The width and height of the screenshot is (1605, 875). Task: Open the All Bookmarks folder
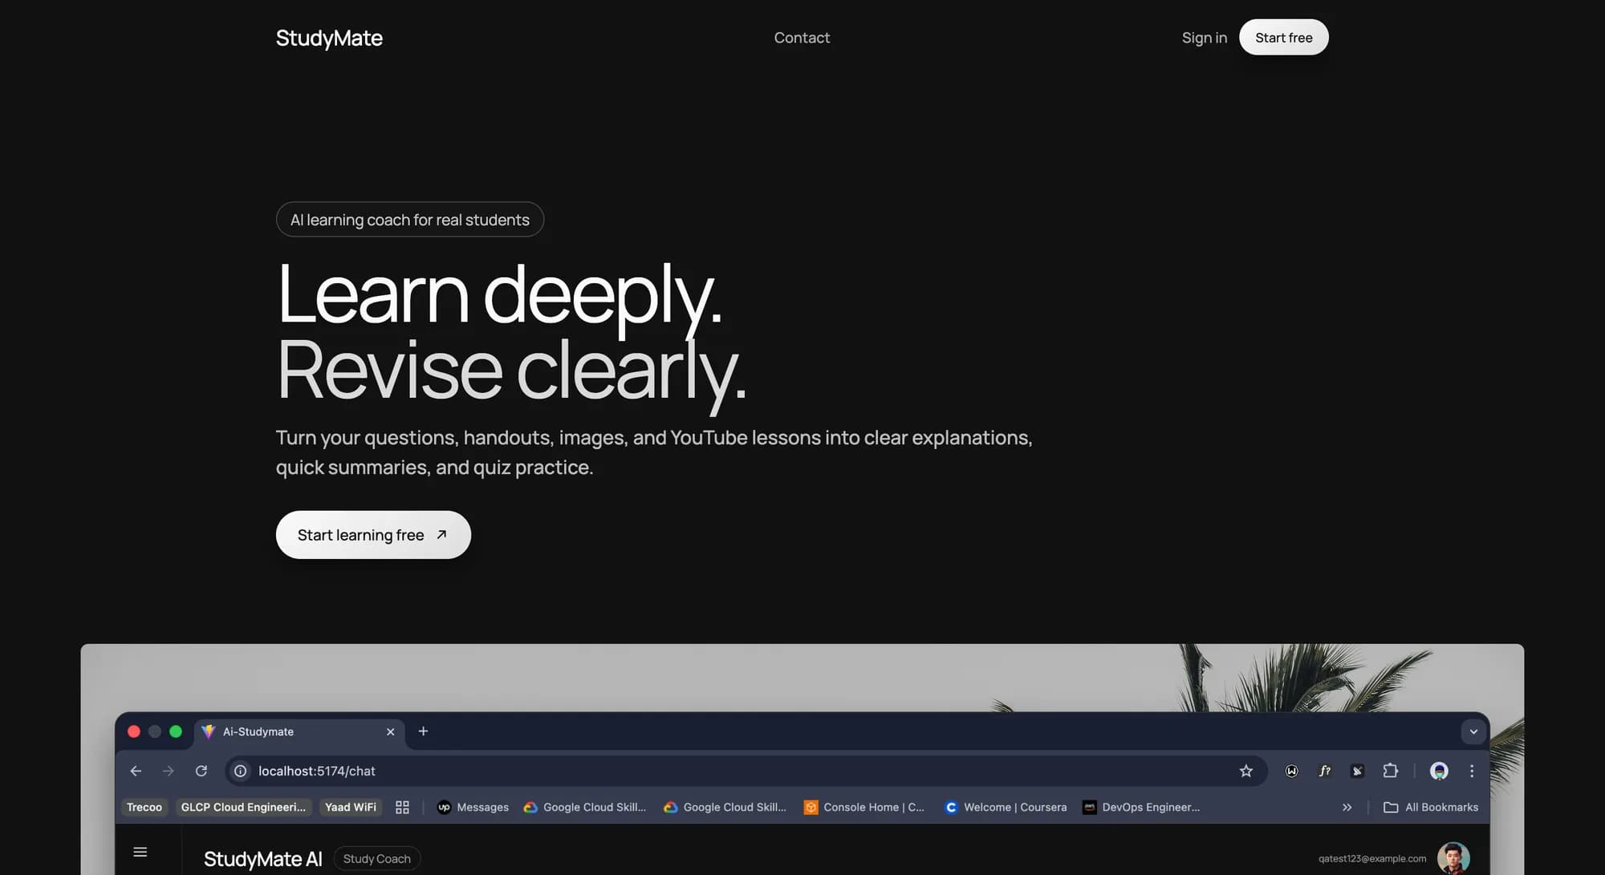[x=1431, y=807]
